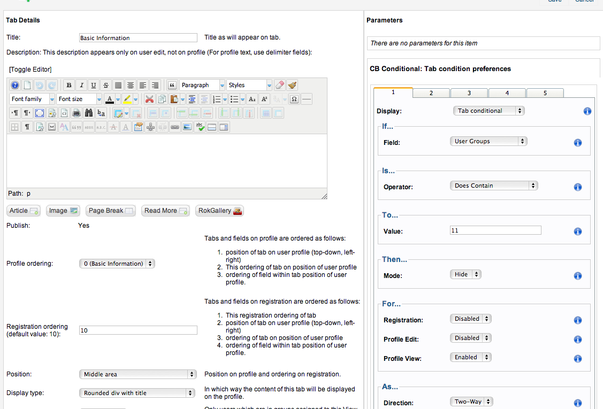
Task: Show info for the Profile View setting
Action: click(578, 359)
